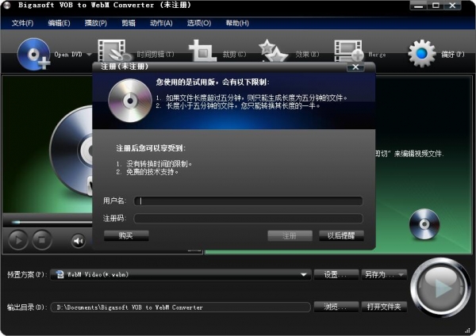
Task: Click the 设置... button
Action: [336, 275]
